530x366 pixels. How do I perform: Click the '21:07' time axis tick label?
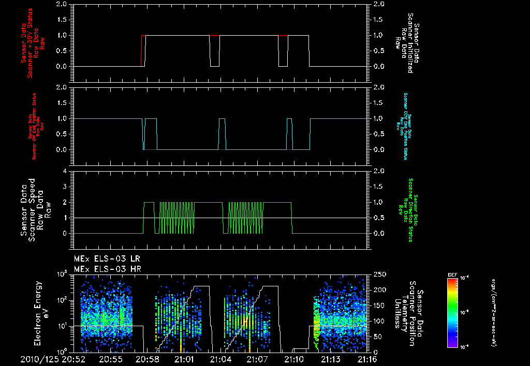coord(258,360)
